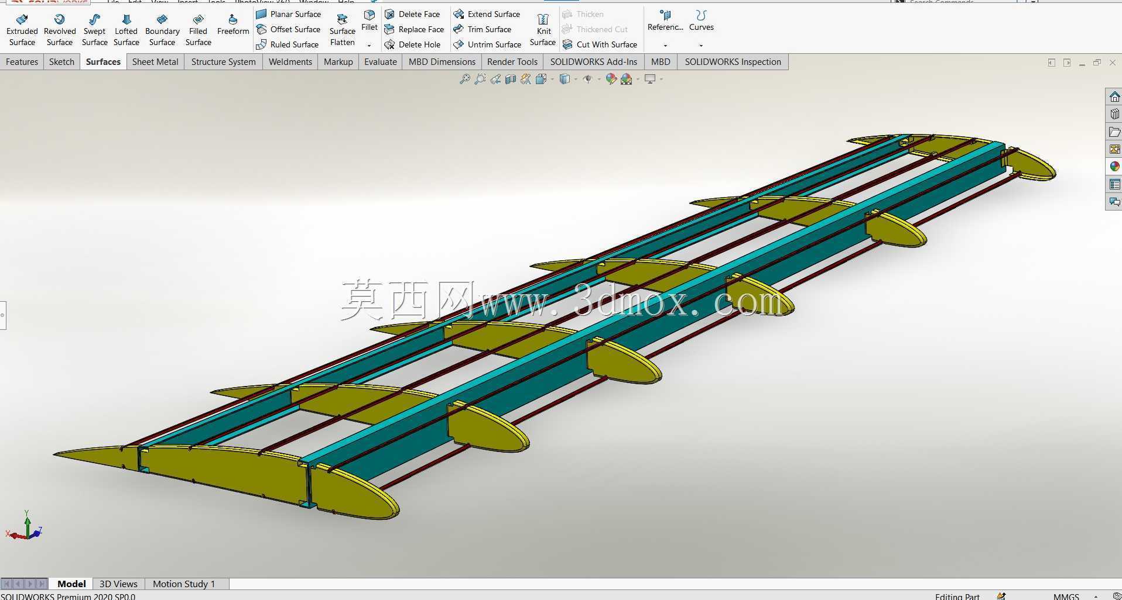Click the Untrim Surface command
Image resolution: width=1122 pixels, height=600 pixels.
487,44
